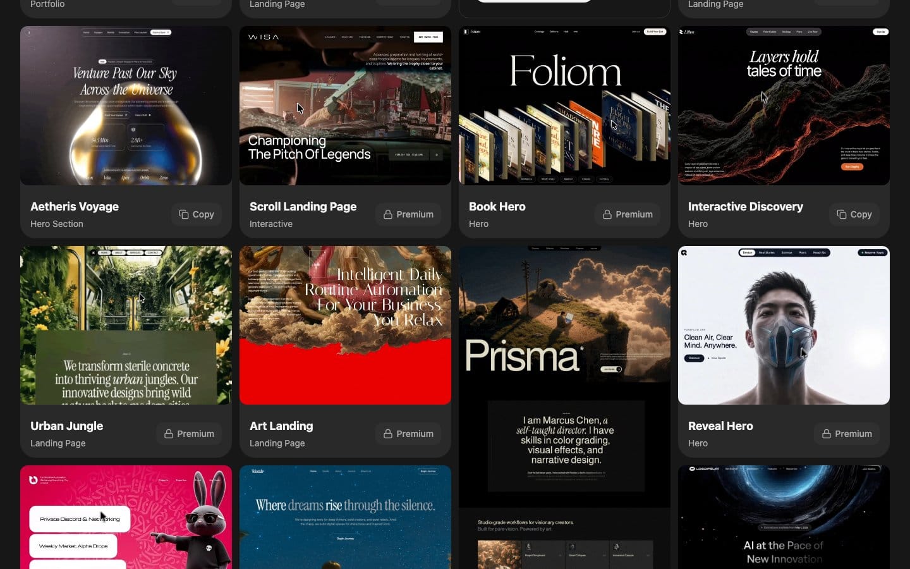This screenshot has height=569, width=910.
Task: Click the Reveal Hero title
Action: [x=720, y=426]
